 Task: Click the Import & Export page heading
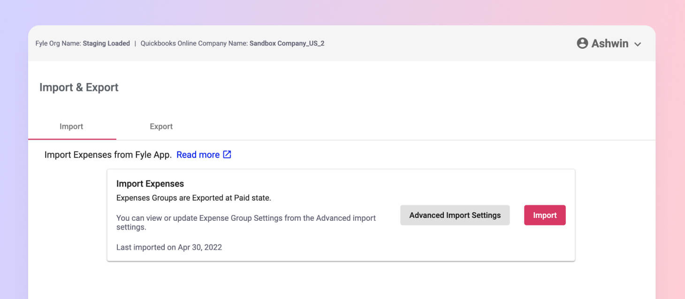pyautogui.click(x=79, y=88)
